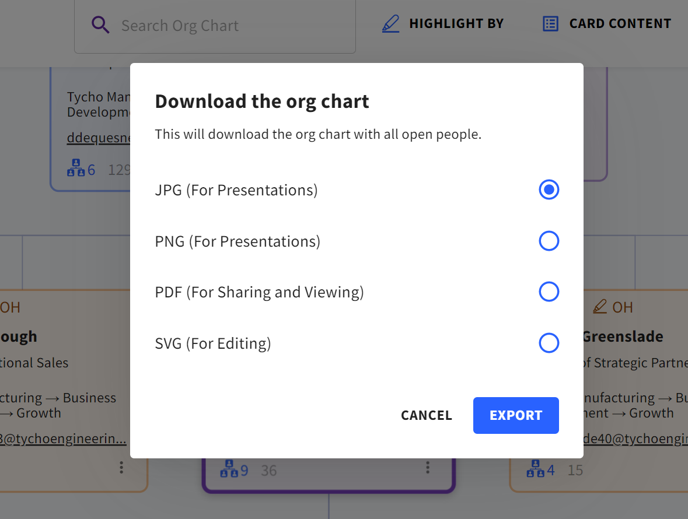Open the CARD CONTENT menu
688x519 pixels.
point(619,23)
